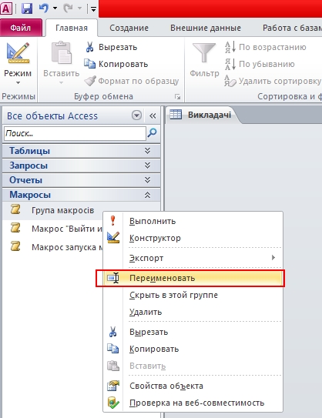322x418 pixels.
Task: Click the search magnifier in navigation pane
Action: click(x=153, y=132)
